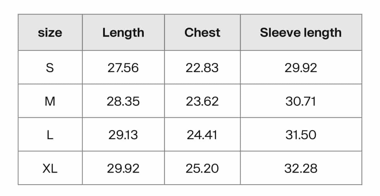The image size is (380, 196).
Task: Click the 30.71 sleeve length cell
Action: [301, 101]
